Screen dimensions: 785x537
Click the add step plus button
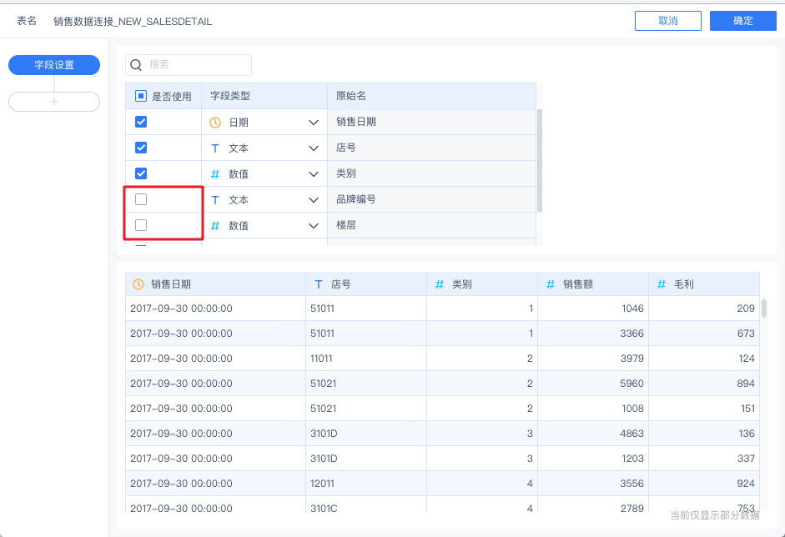[x=54, y=102]
